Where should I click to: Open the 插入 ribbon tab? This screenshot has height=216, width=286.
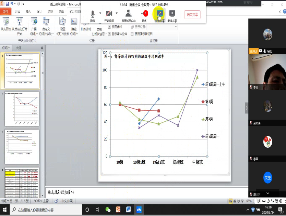click(x=28, y=11)
